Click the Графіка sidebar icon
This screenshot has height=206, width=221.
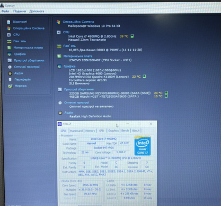(10, 54)
